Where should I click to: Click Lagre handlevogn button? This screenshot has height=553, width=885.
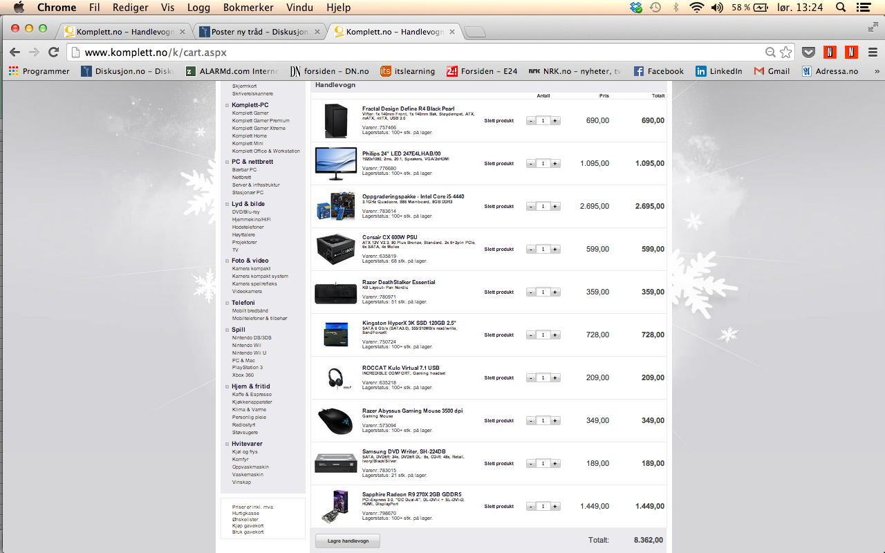point(348,541)
